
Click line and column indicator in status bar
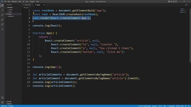click(x=144, y=106)
